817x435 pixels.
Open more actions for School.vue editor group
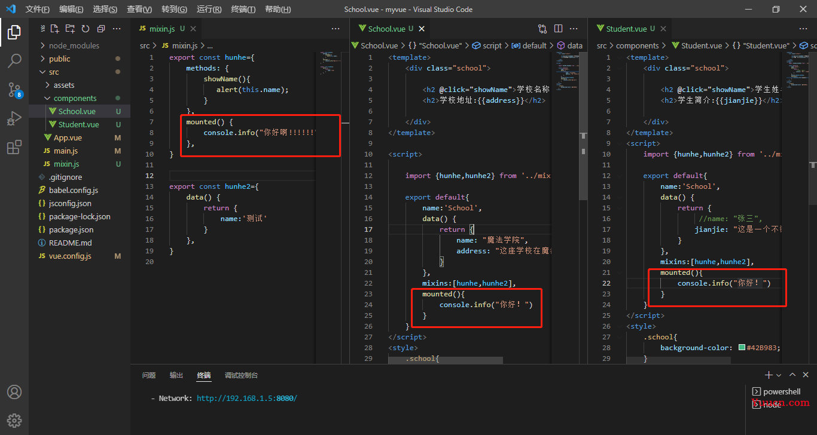pyautogui.click(x=574, y=29)
